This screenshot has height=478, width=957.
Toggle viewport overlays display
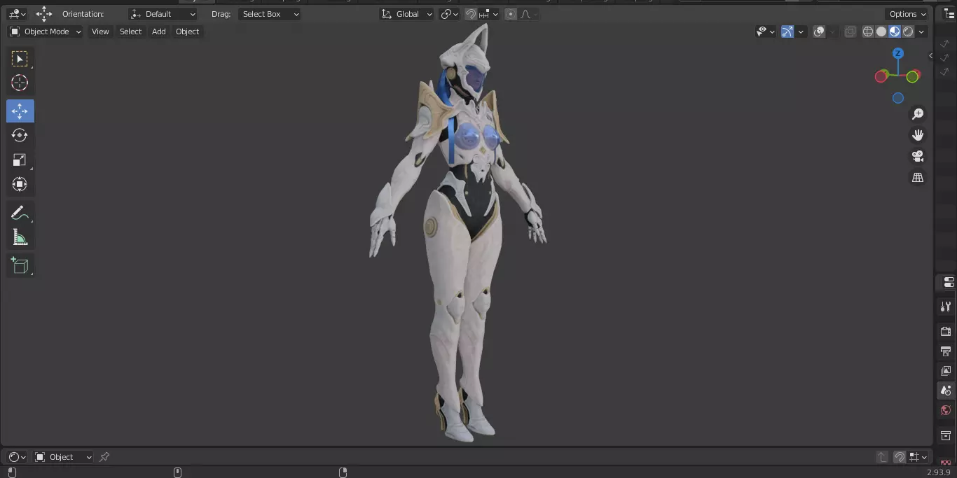[819, 31]
